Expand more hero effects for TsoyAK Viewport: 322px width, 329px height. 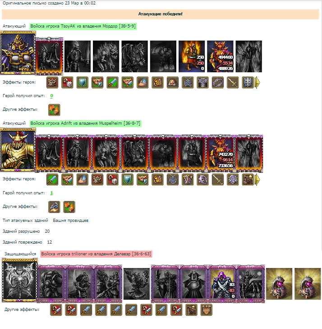[258, 83]
